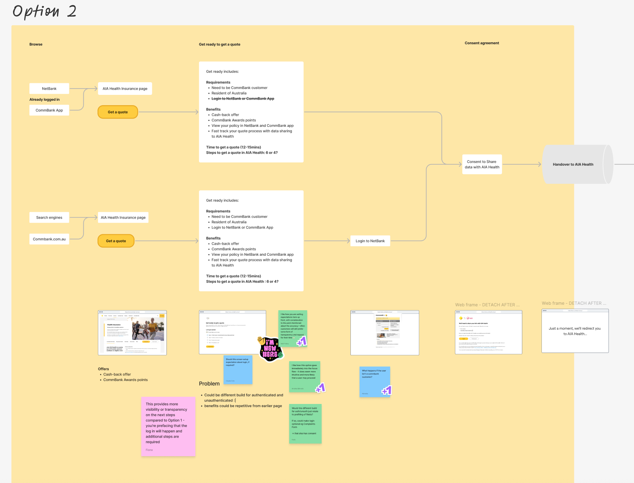
Task: Click "benefits could be repetitive from earlier page" bullet
Action: pos(243,406)
